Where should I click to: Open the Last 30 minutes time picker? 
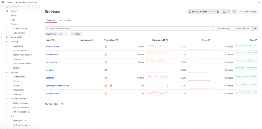point(201,12)
